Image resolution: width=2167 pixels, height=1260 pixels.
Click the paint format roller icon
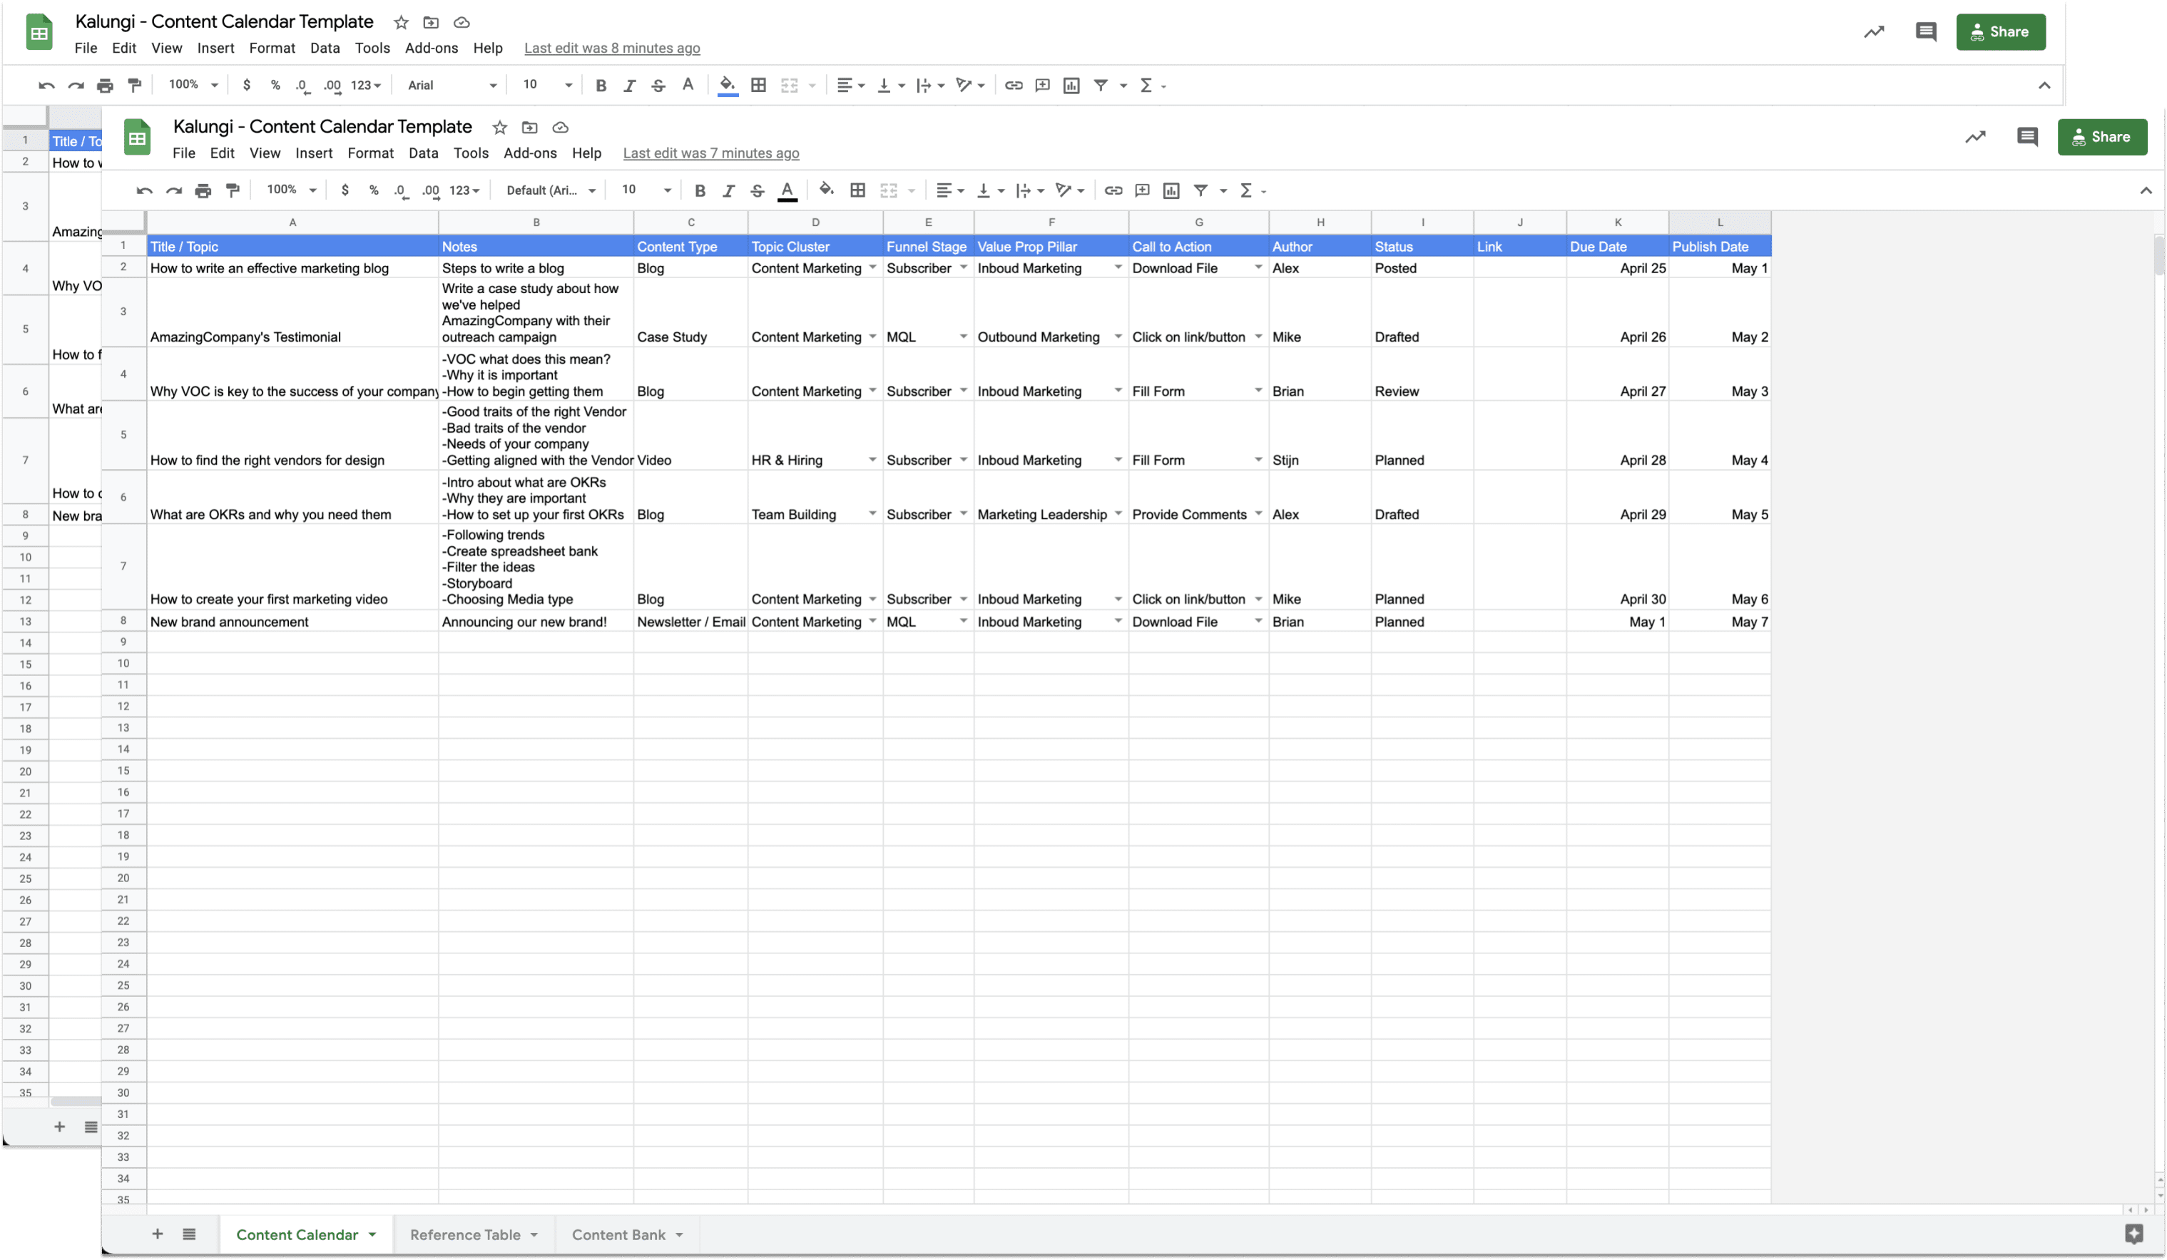point(233,191)
